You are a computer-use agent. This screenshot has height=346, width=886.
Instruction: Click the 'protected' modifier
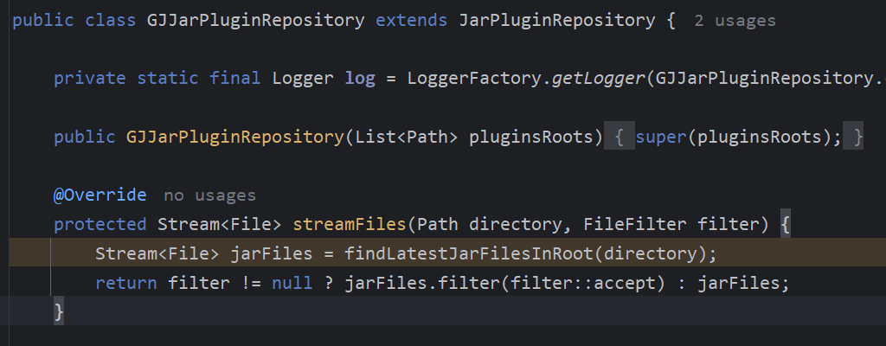click(100, 224)
